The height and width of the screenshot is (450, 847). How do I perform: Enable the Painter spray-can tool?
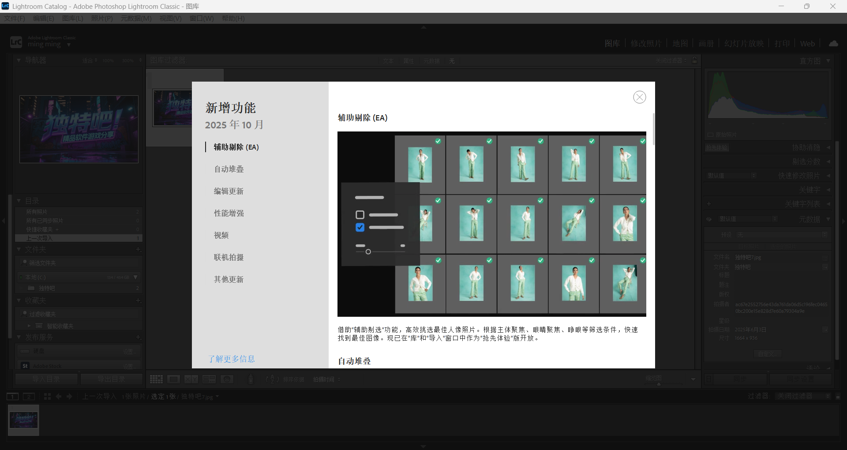251,379
